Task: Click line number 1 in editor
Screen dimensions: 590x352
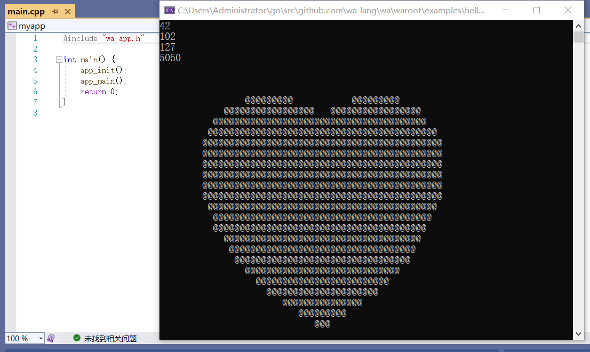Action: pos(35,38)
